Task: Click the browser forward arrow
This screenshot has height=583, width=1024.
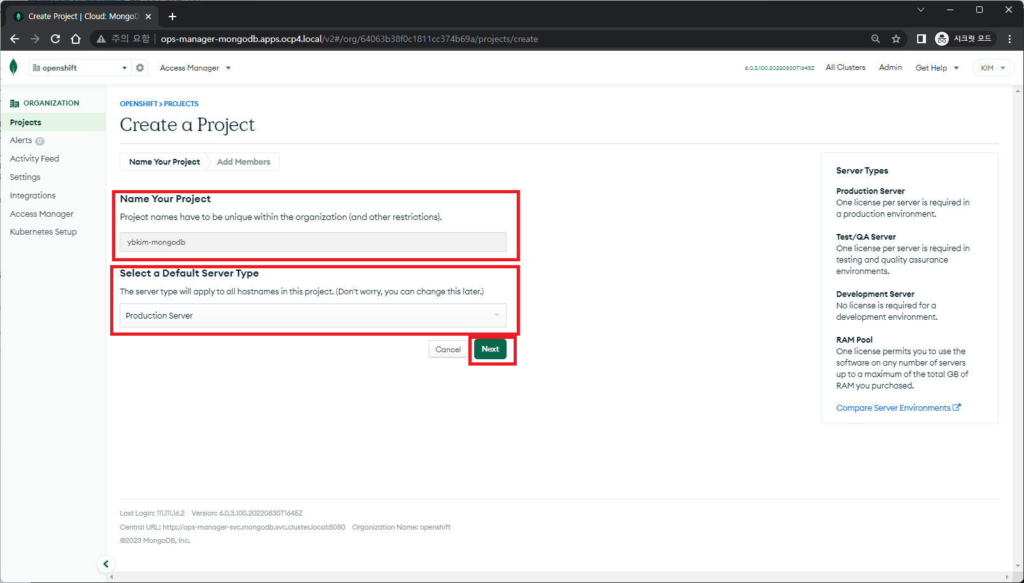Action: click(x=35, y=39)
